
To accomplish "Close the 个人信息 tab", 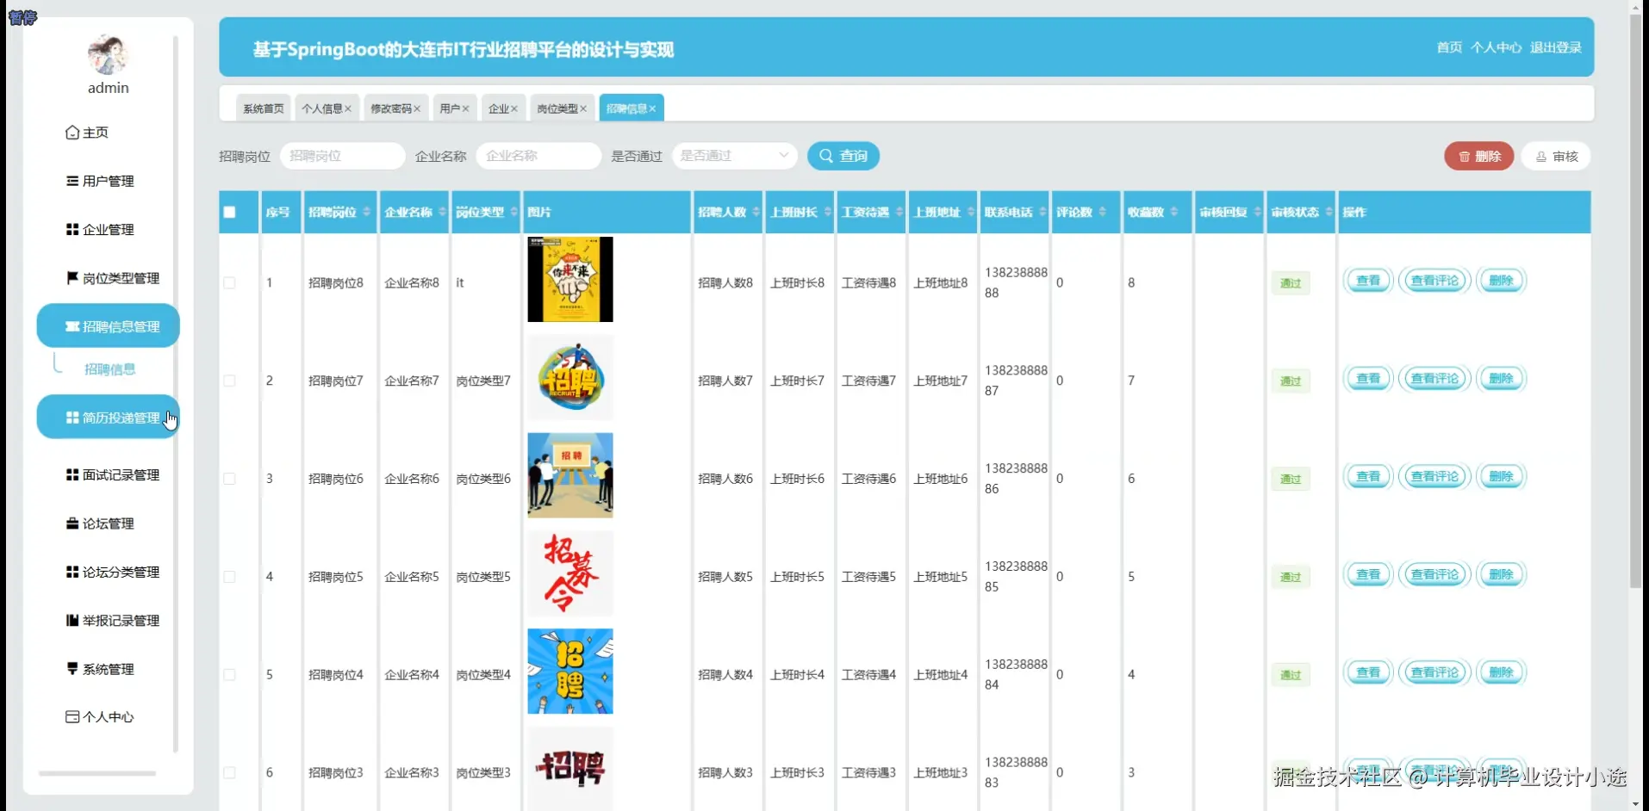I will (348, 108).
